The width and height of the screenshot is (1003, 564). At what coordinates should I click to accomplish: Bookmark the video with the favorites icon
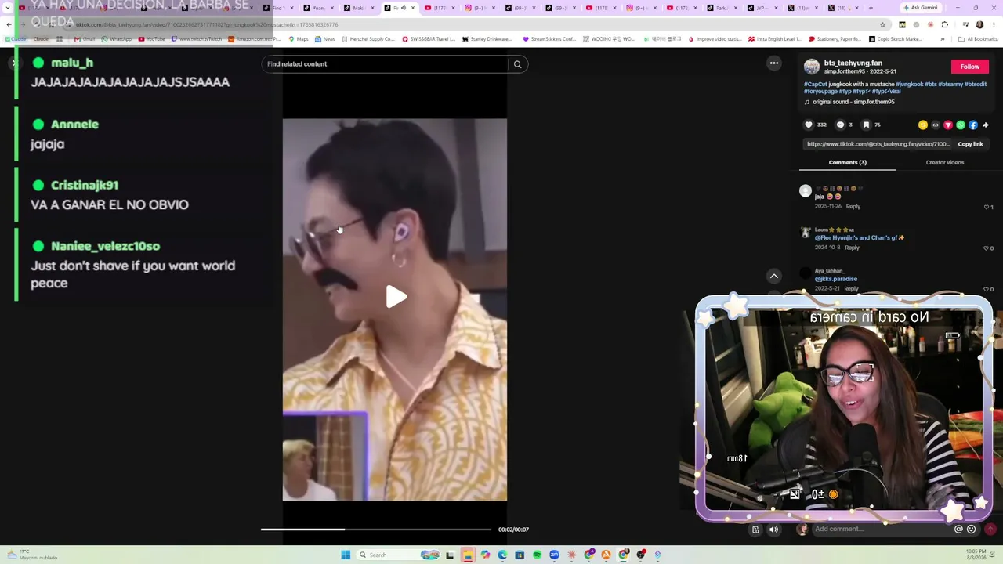(x=866, y=125)
